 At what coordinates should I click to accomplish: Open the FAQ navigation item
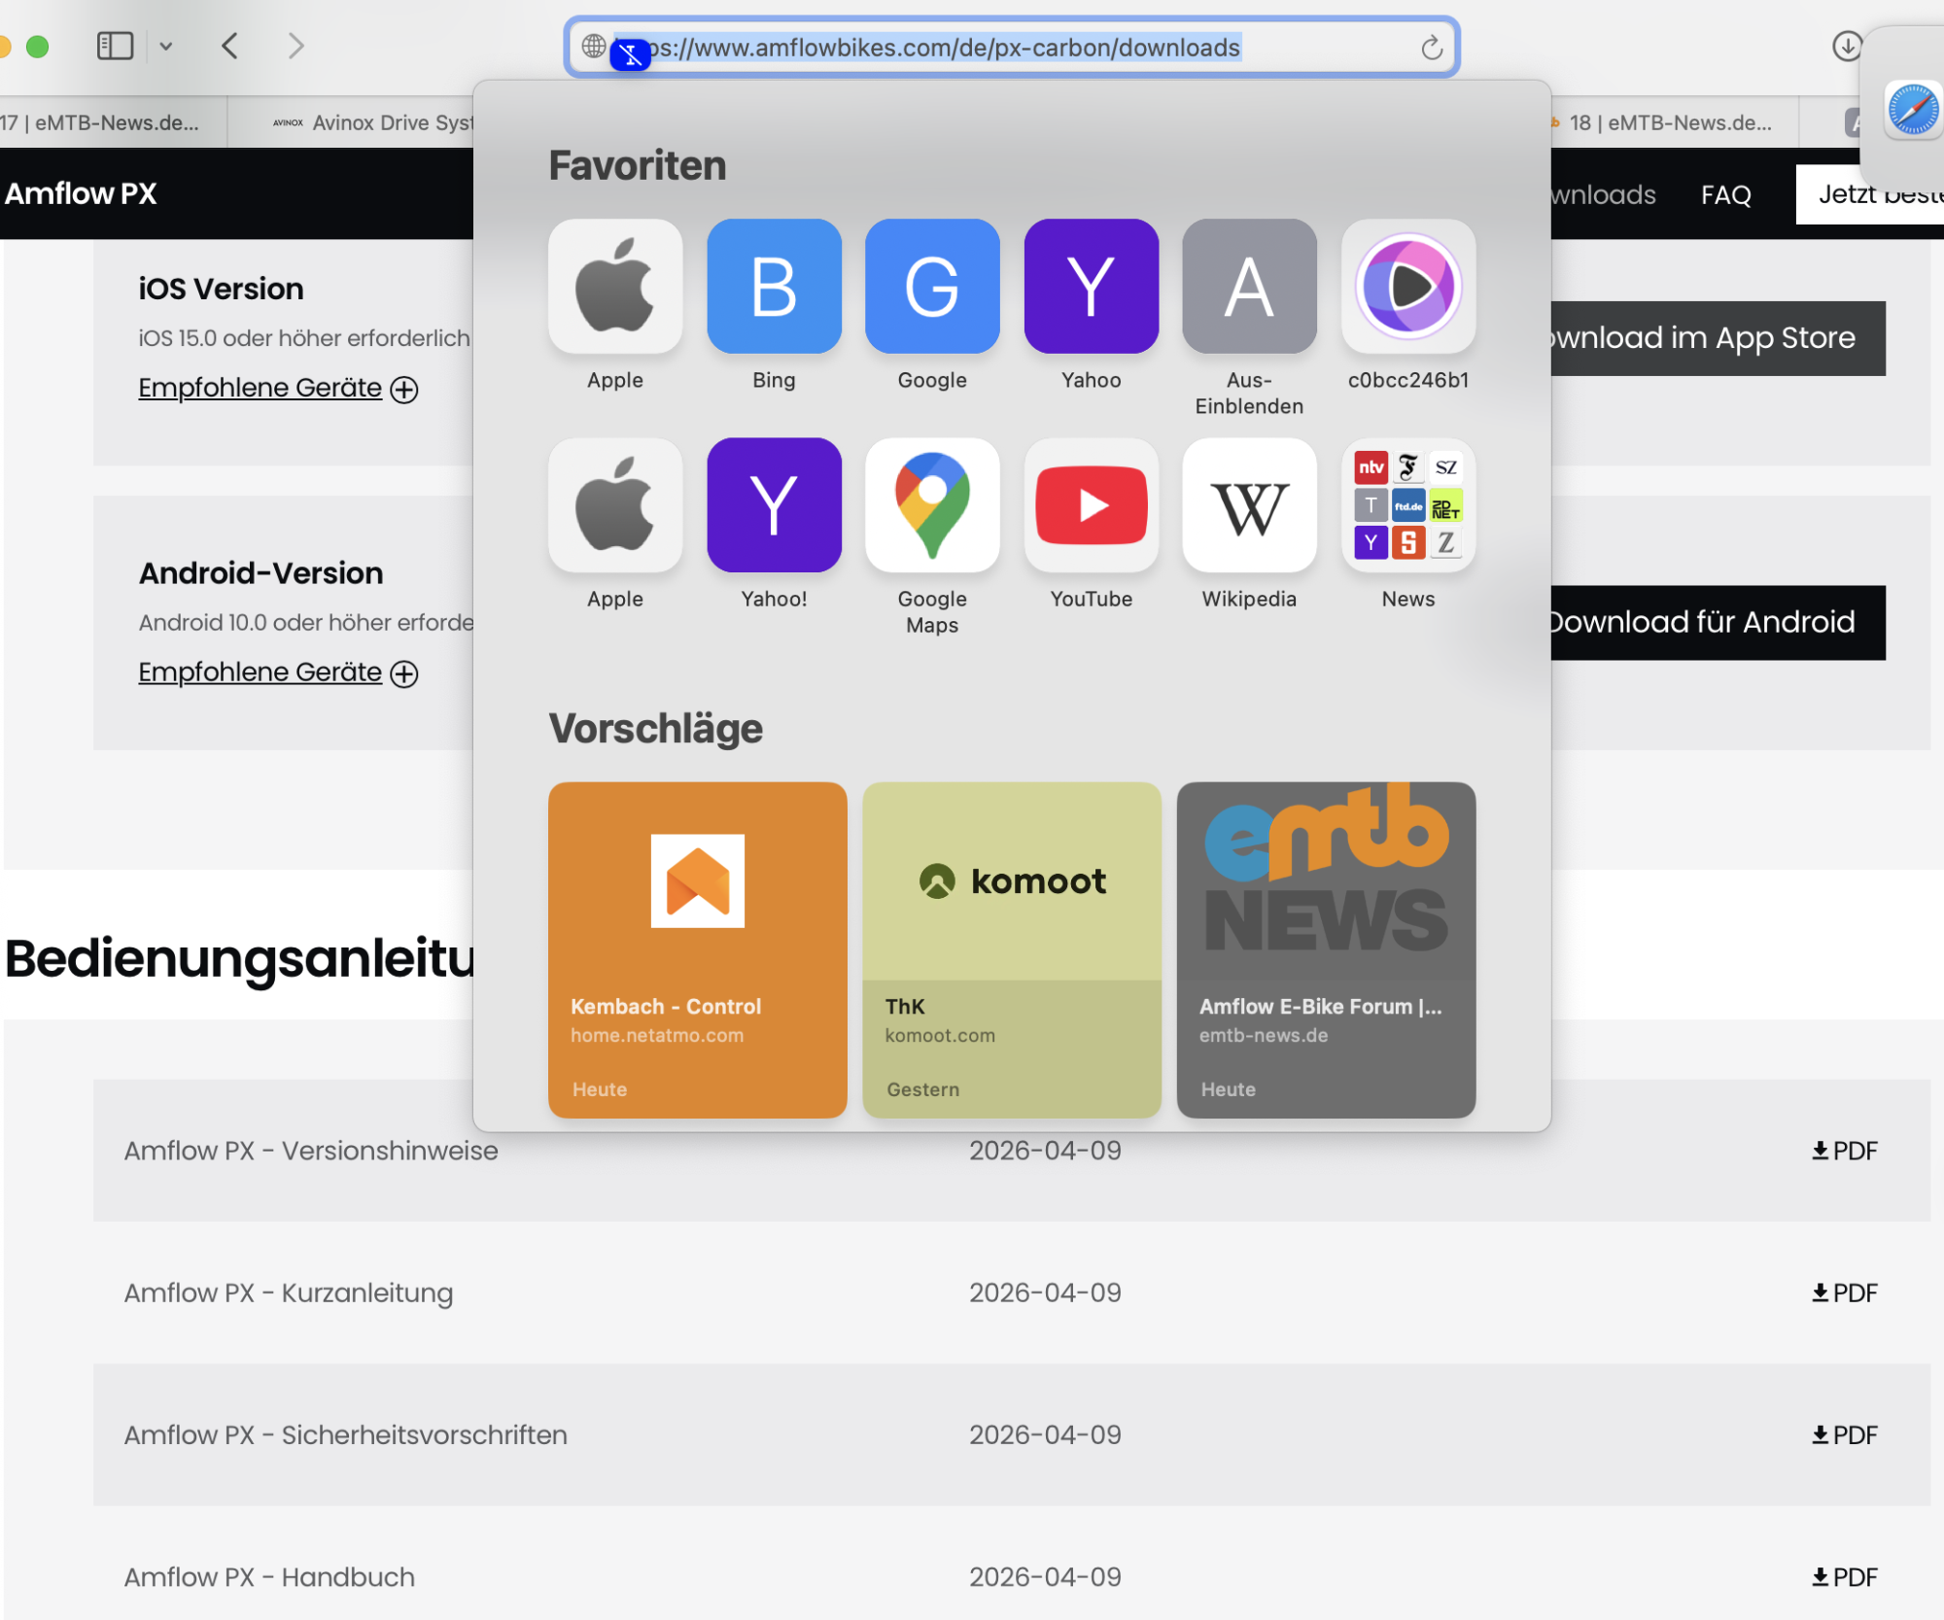pyautogui.click(x=1725, y=194)
